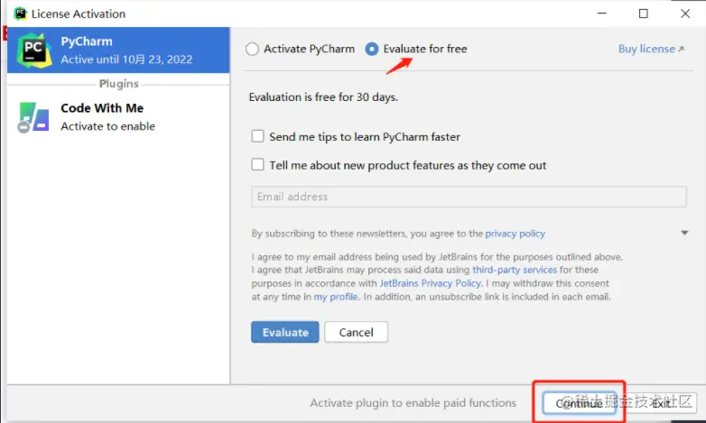Open the my profile link
706x423 pixels.
pyautogui.click(x=336, y=297)
